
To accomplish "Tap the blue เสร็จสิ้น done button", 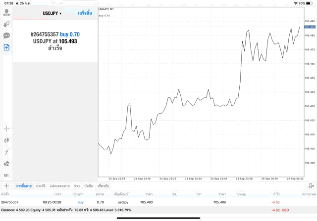I will click(85, 13).
